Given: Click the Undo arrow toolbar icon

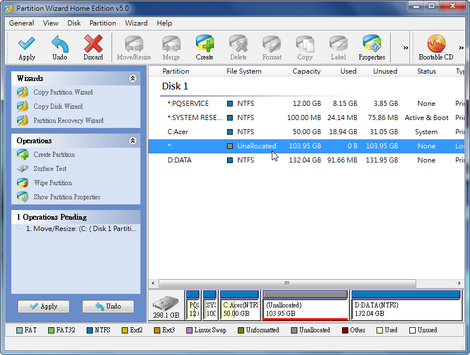Looking at the screenshot, I should (x=60, y=44).
